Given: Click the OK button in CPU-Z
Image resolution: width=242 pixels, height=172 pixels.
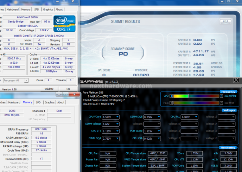Looking at the screenshot, I should 68,89.
